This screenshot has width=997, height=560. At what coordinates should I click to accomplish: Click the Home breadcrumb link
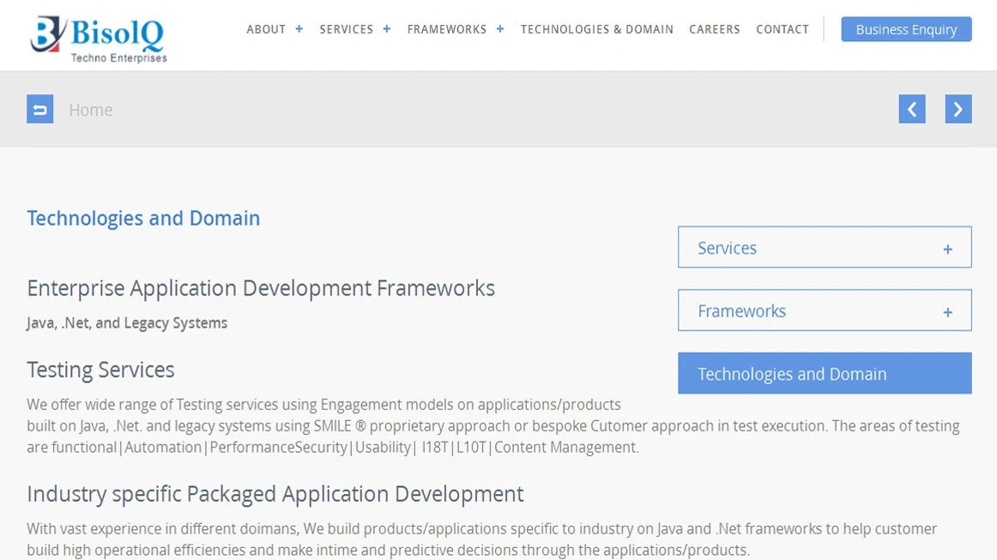pos(90,109)
